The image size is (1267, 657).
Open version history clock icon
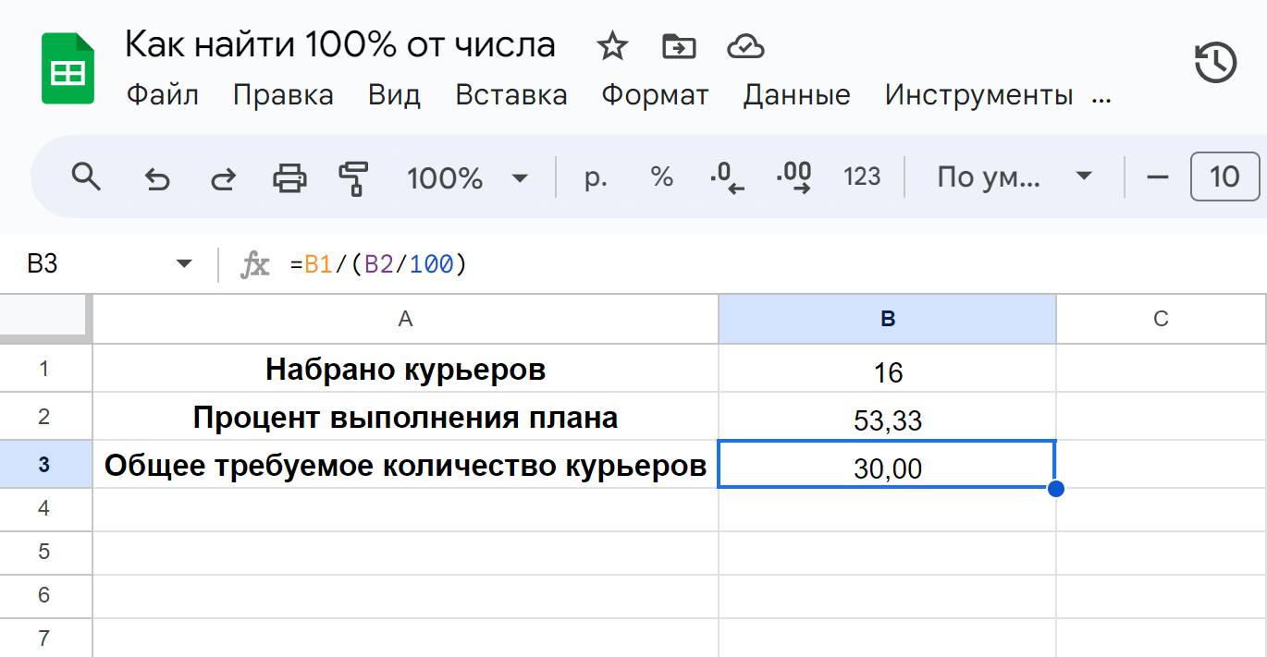point(1215,63)
